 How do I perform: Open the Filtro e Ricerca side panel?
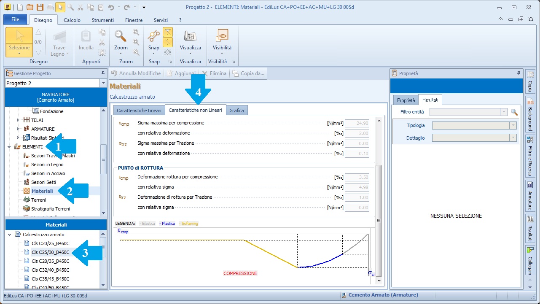pos(530,155)
